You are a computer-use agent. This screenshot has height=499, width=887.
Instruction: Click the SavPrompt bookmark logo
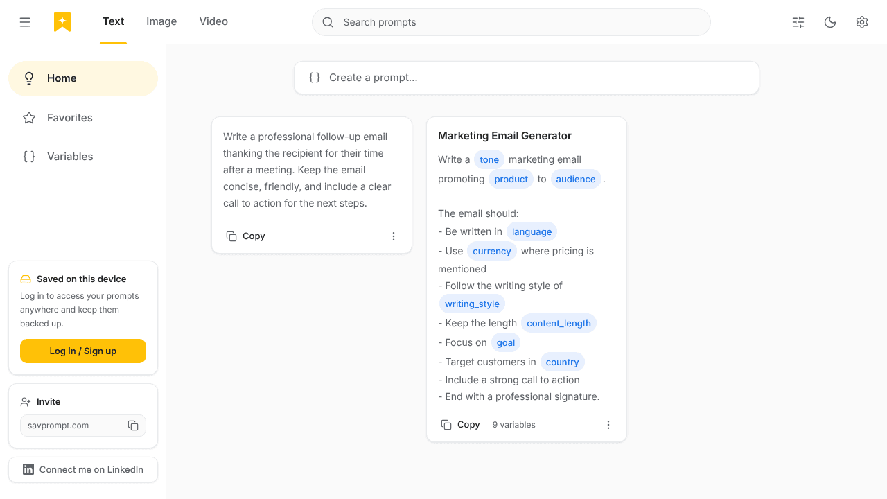click(x=62, y=22)
